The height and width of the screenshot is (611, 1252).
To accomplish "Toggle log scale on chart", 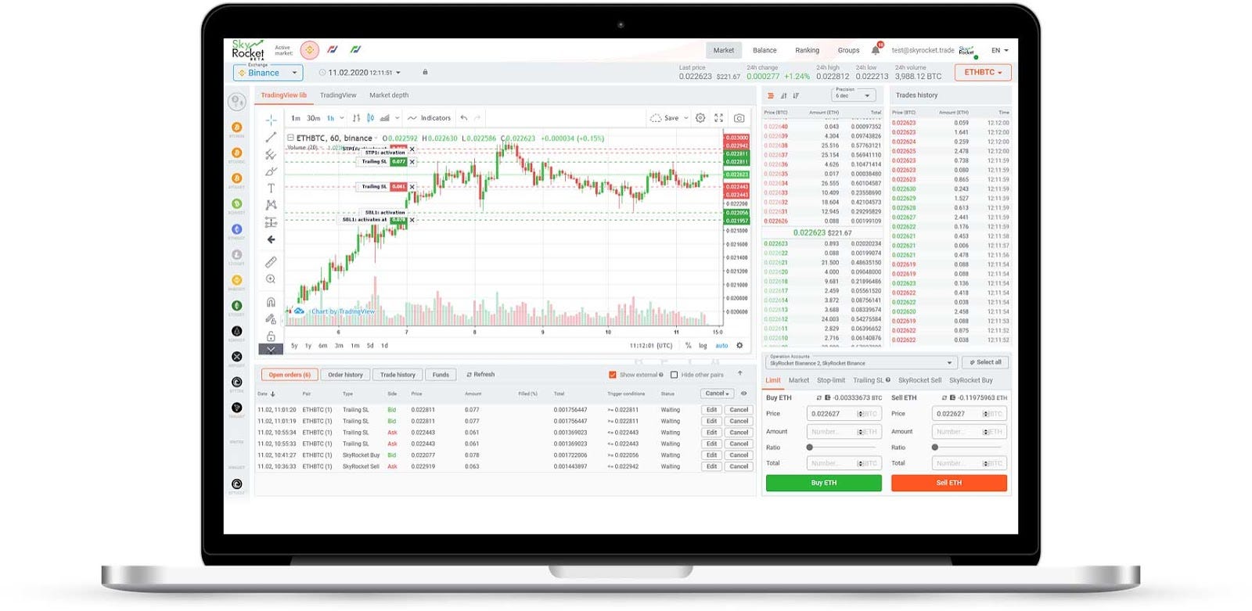I will tap(703, 345).
